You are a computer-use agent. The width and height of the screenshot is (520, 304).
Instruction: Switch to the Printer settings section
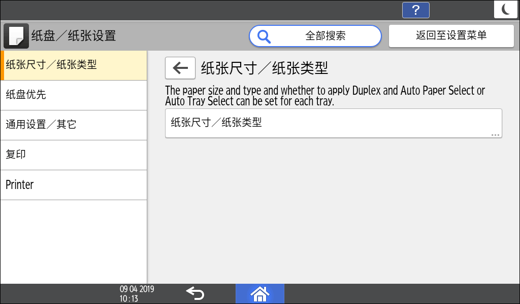[x=74, y=184]
